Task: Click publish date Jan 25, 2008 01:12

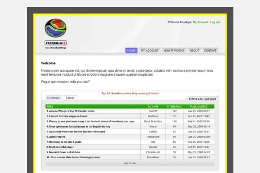Action: 198,157
